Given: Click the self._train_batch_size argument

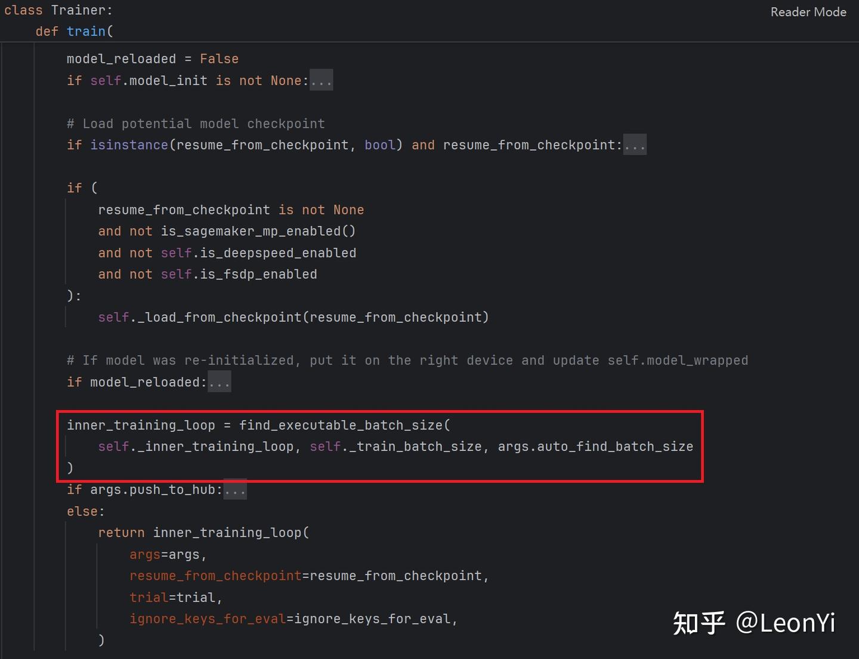Looking at the screenshot, I should 395,447.
